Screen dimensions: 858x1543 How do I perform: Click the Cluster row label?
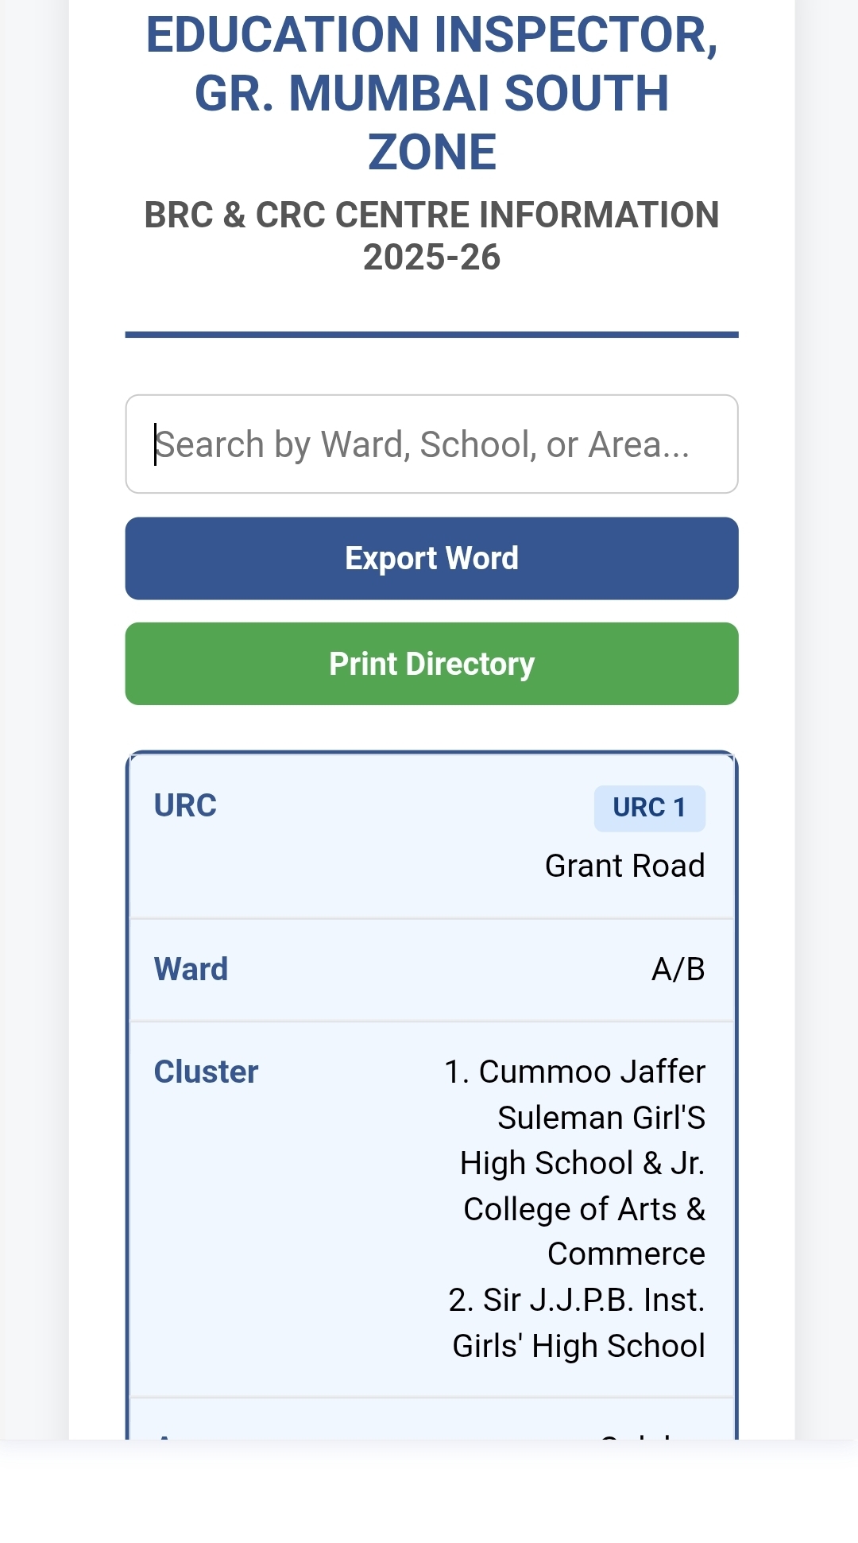click(206, 1072)
